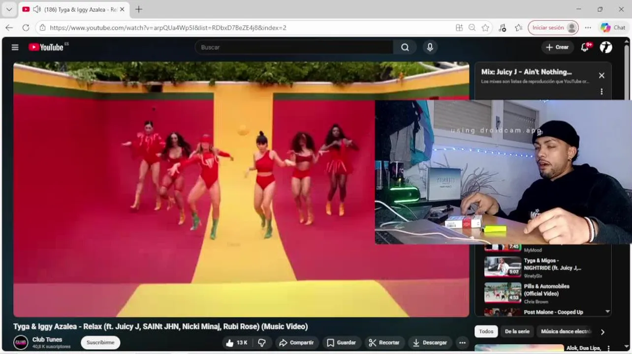Open the browser favorites list

click(518, 28)
